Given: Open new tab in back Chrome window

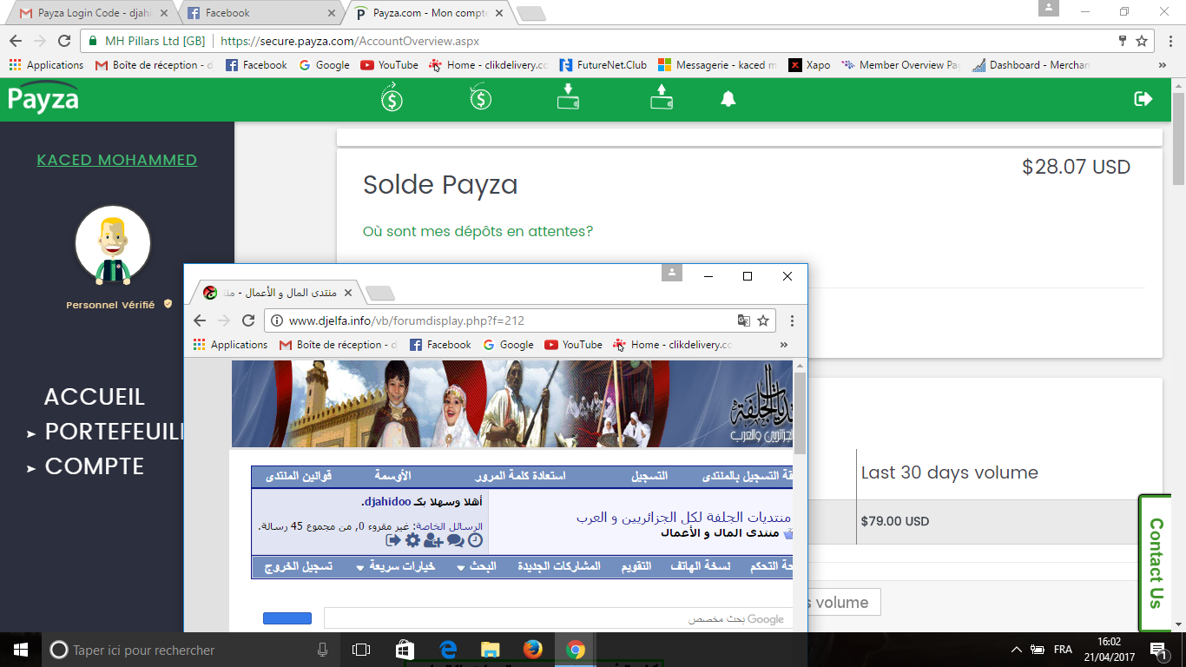Looking at the screenshot, I should point(531,14).
